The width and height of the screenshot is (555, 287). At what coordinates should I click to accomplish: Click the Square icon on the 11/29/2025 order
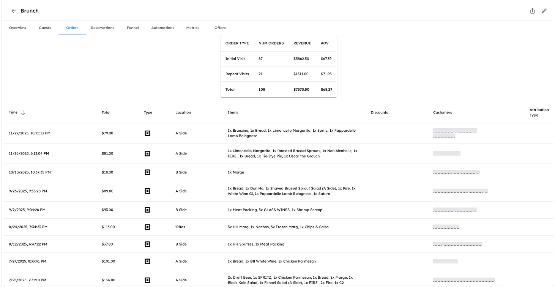pyautogui.click(x=148, y=133)
